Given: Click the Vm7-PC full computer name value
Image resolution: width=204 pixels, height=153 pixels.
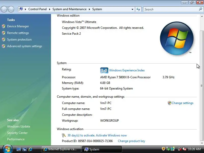Looking at the screenshot, I should point(106,109).
